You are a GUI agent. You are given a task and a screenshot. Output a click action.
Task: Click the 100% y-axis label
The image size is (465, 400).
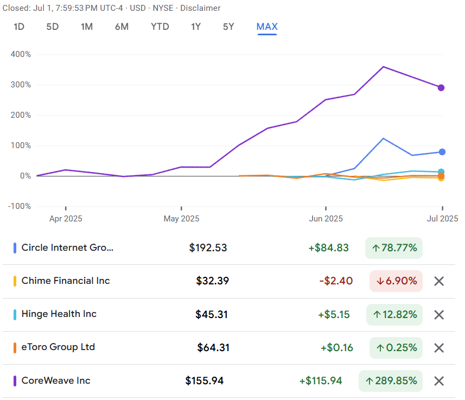21,145
